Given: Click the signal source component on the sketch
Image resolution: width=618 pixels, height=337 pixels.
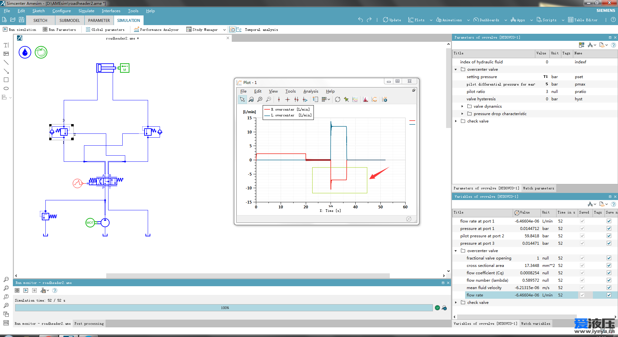Looking at the screenshot, I should pyautogui.click(x=77, y=183).
